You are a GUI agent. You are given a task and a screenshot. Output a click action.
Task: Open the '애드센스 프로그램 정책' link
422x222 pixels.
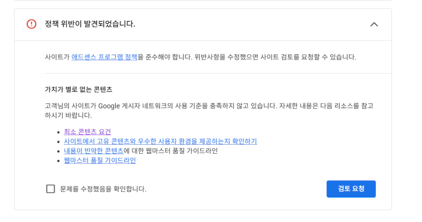pos(104,57)
